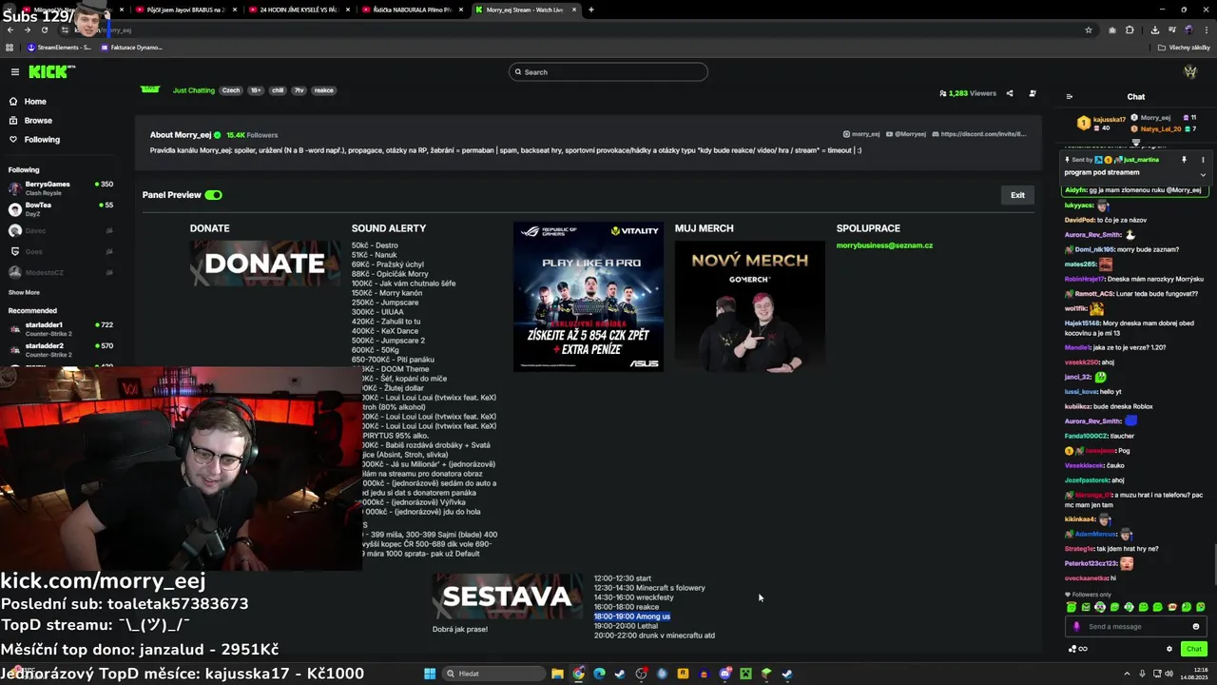1217x685 pixels.
Task: Exit the panel preview
Action: pyautogui.click(x=1017, y=195)
